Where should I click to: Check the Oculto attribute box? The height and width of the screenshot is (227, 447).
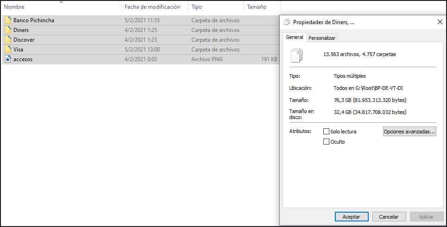pyautogui.click(x=327, y=142)
